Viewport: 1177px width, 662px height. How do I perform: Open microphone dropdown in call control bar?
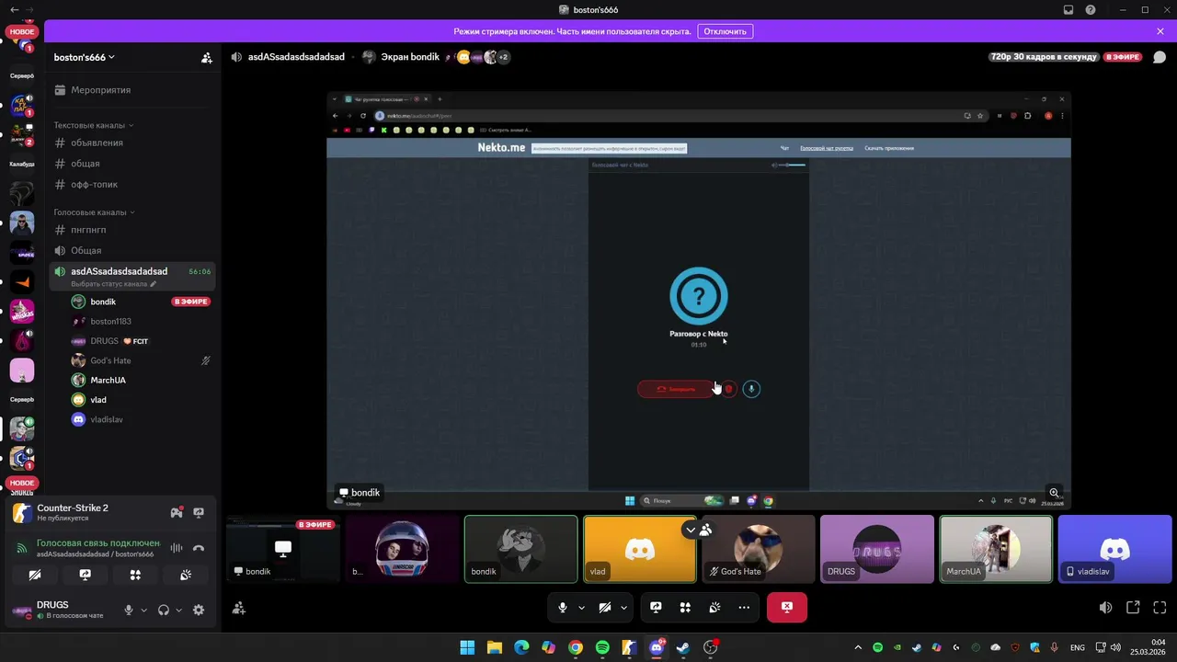click(x=581, y=608)
